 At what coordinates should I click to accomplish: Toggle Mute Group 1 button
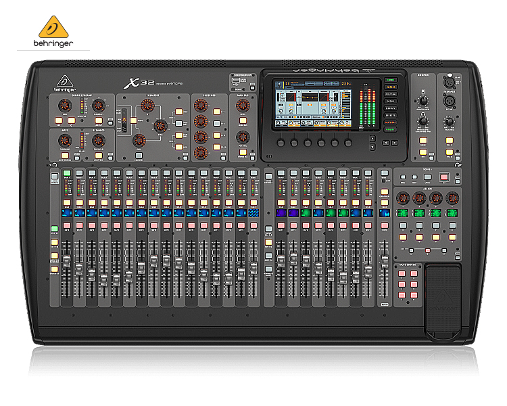click(402, 273)
